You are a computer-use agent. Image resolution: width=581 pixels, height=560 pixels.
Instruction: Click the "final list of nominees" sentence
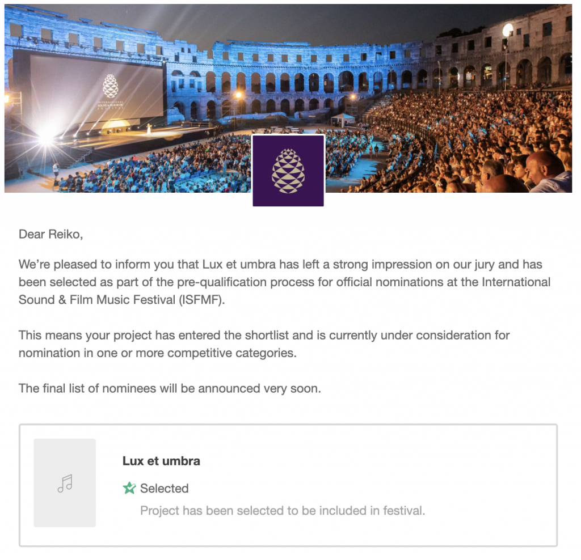pyautogui.click(x=170, y=388)
